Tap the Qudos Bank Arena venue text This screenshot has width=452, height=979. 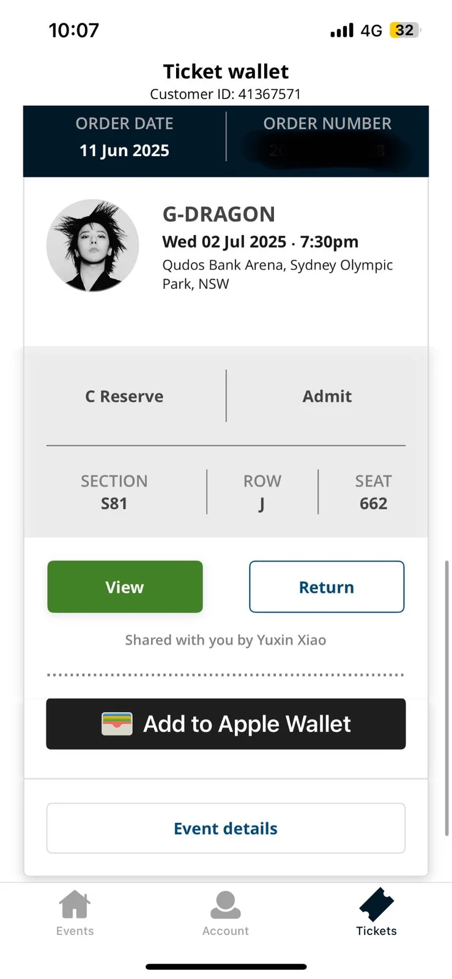[x=278, y=274]
